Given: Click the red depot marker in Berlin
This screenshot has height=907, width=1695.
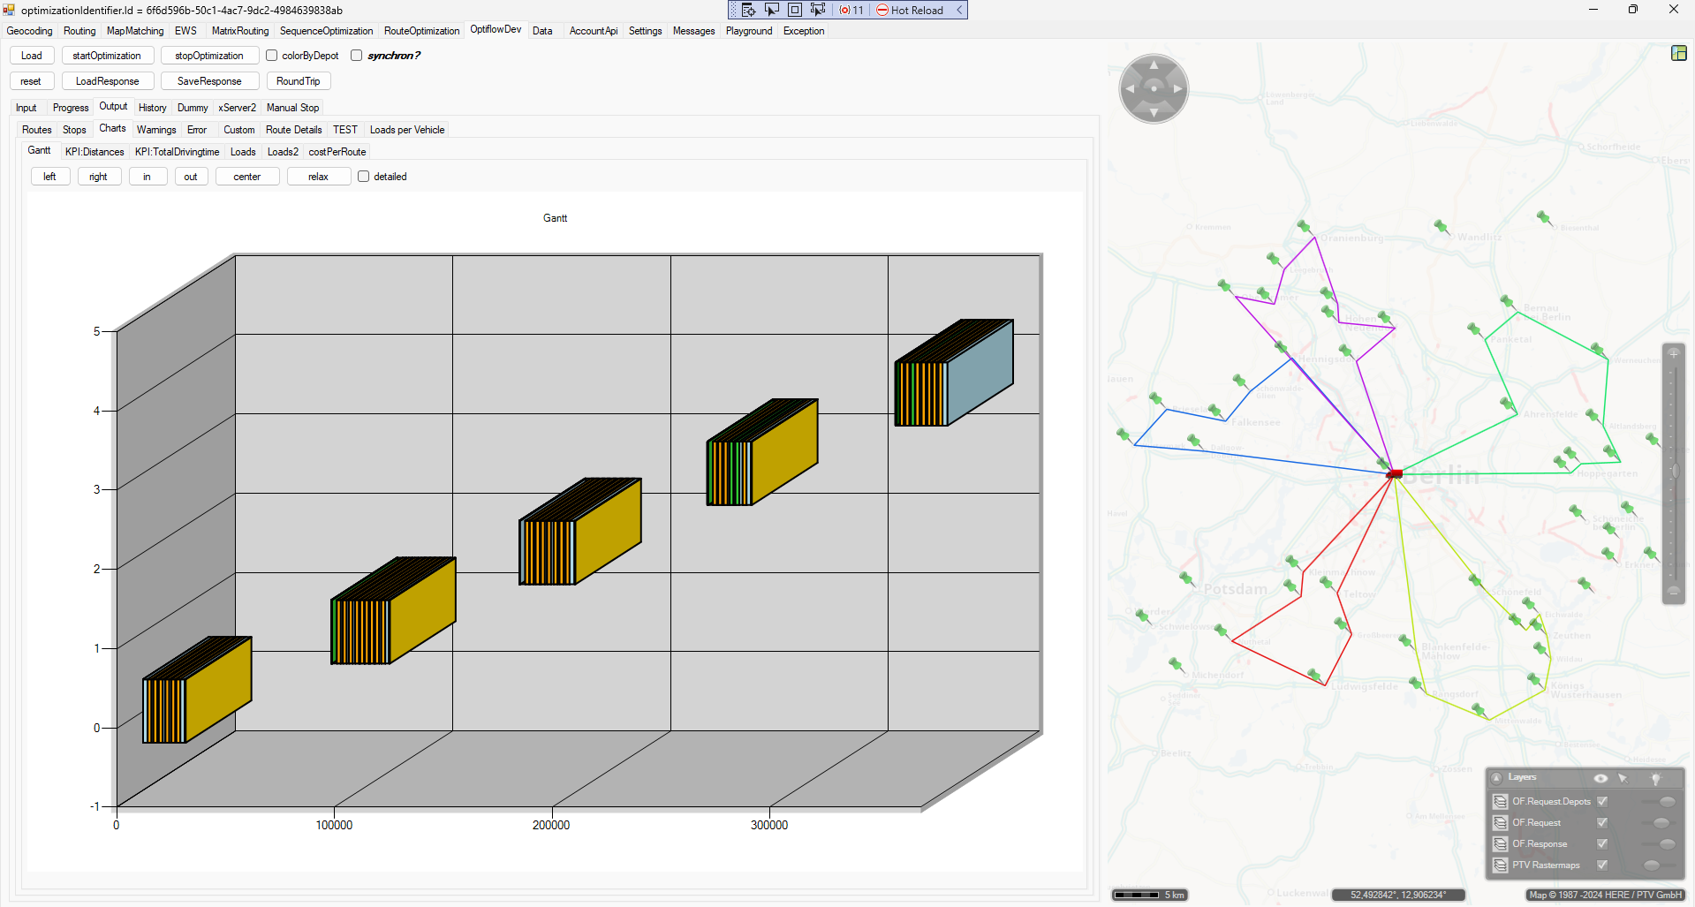Looking at the screenshot, I should point(1395,474).
